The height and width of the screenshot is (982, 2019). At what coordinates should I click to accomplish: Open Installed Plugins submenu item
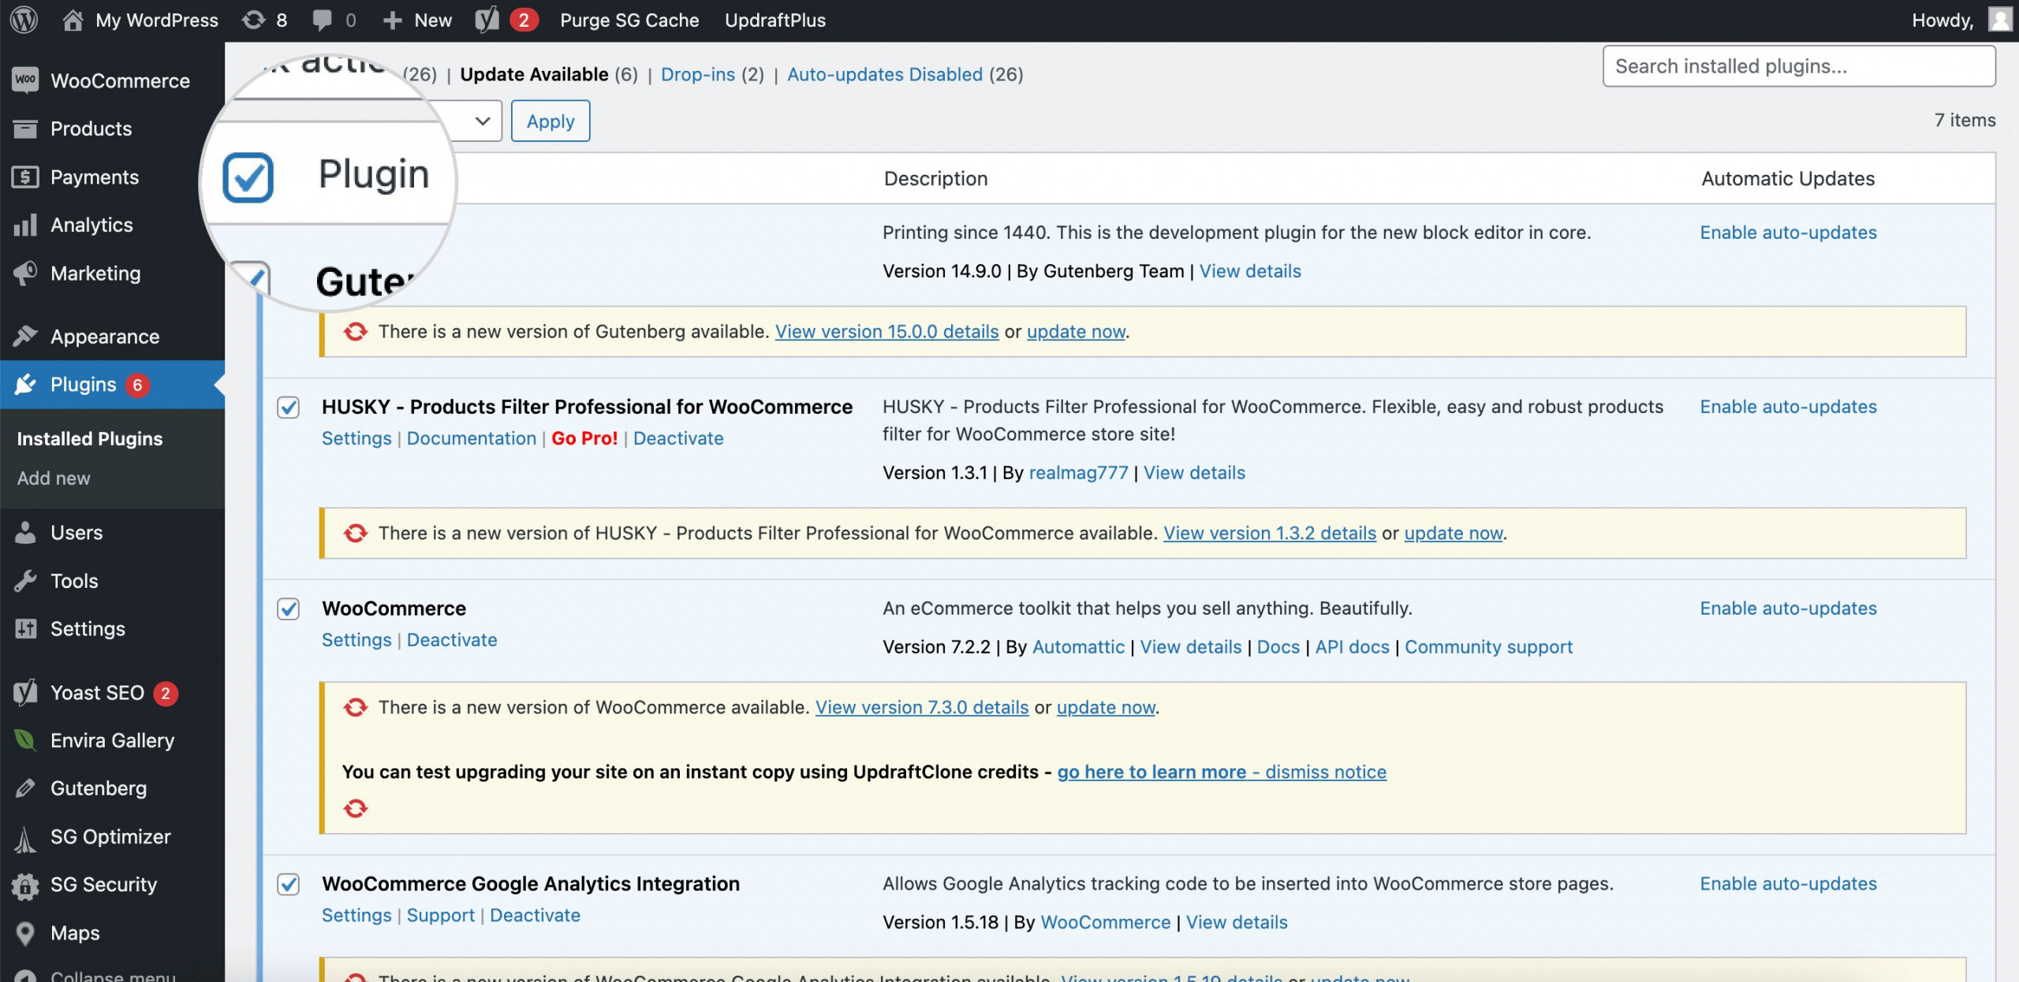tap(90, 438)
